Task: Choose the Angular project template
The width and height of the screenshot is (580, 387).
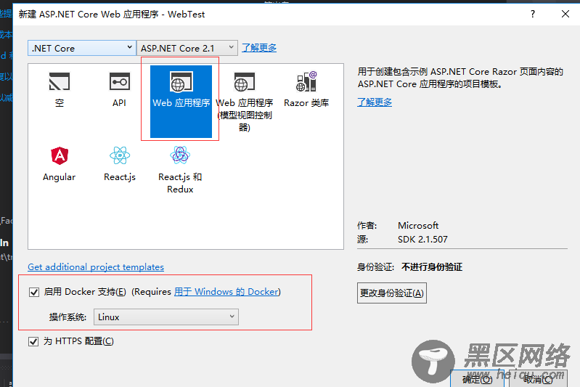Action: click(x=60, y=164)
